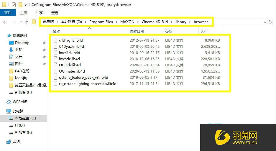
Task: Go forward with the right arrow
Action: (x=14, y=22)
